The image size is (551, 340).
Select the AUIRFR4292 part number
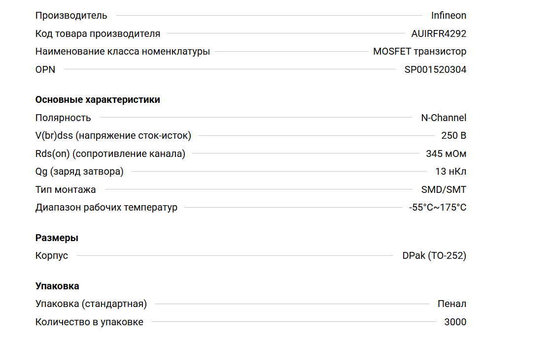(439, 33)
